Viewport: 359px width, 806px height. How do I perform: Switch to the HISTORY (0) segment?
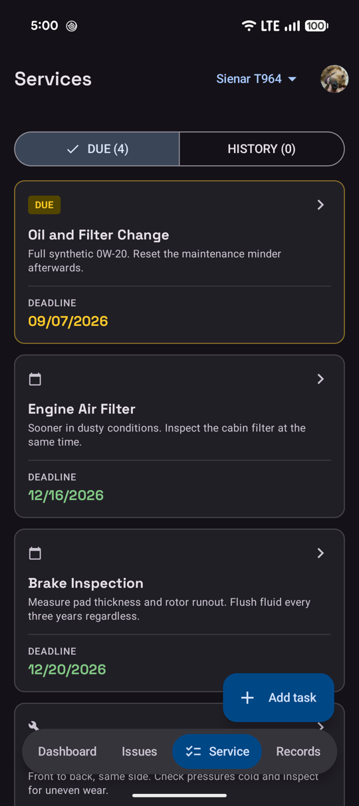pyautogui.click(x=262, y=149)
